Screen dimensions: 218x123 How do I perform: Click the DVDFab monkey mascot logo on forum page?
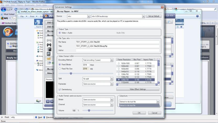coord(8,32)
